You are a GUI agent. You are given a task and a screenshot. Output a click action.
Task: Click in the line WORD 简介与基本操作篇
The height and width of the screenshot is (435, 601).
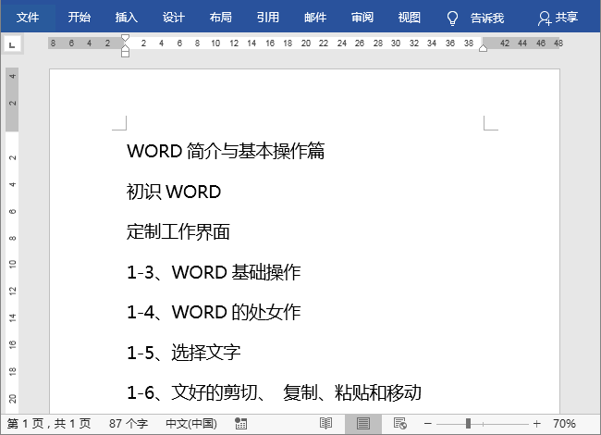pyautogui.click(x=226, y=151)
